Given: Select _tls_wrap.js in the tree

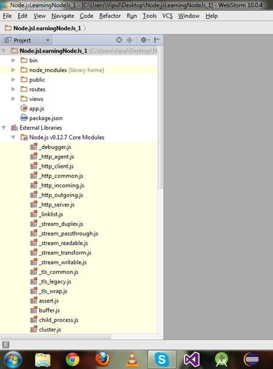Looking at the screenshot, I should tap(53, 291).
